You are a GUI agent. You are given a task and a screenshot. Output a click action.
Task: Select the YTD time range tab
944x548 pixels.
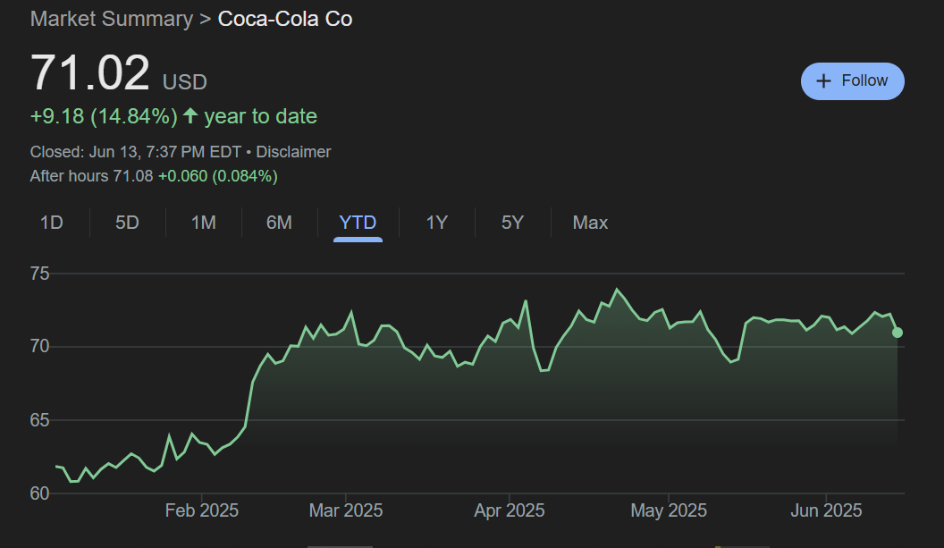[x=358, y=223]
